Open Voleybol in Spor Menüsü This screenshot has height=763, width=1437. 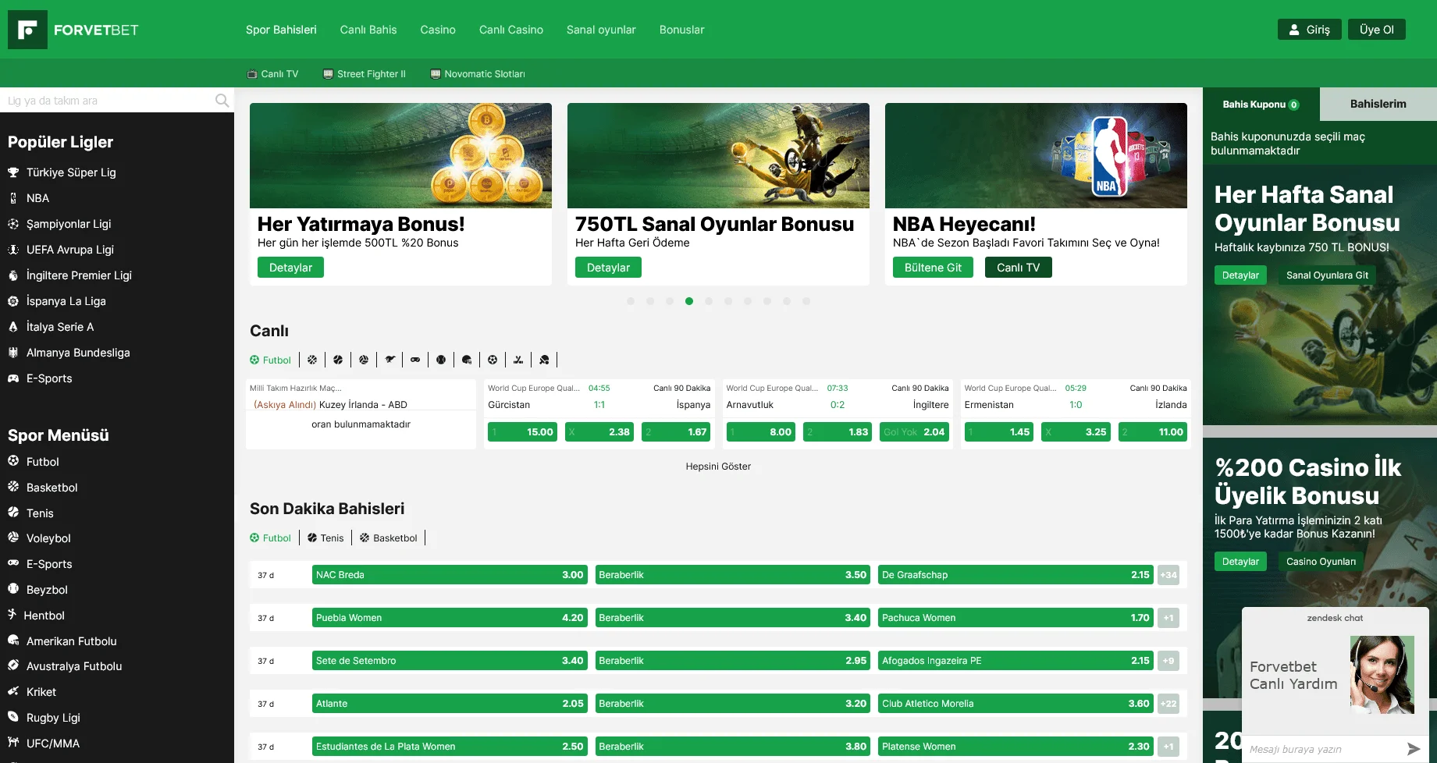[48, 538]
